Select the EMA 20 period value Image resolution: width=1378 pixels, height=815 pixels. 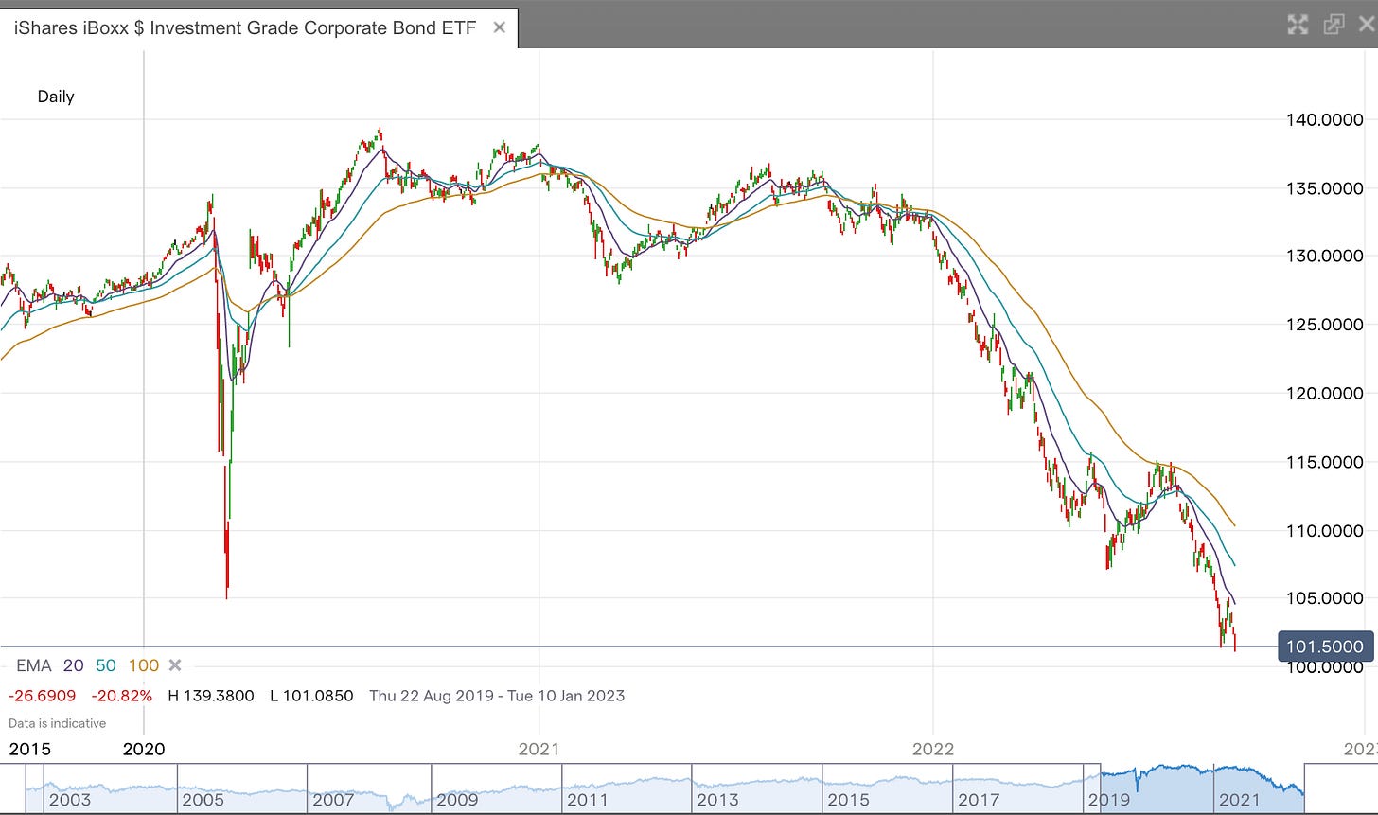click(x=74, y=665)
